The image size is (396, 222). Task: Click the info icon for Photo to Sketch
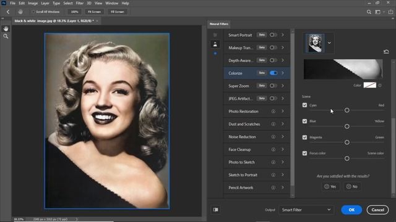click(x=273, y=162)
